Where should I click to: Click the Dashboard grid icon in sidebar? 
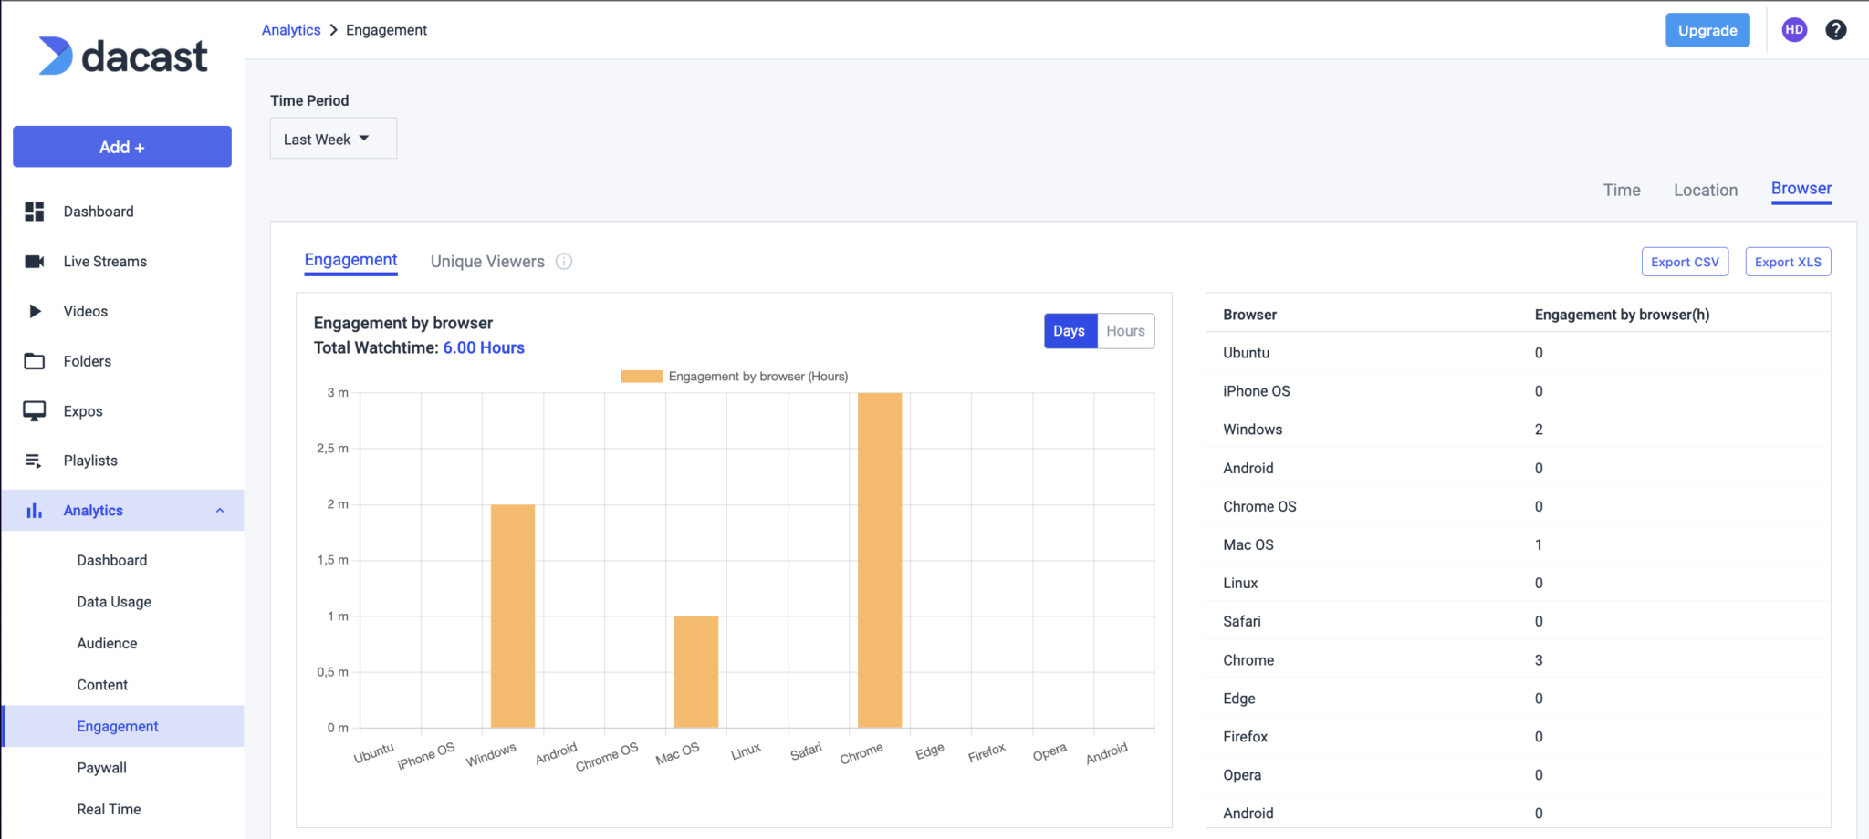coord(35,212)
